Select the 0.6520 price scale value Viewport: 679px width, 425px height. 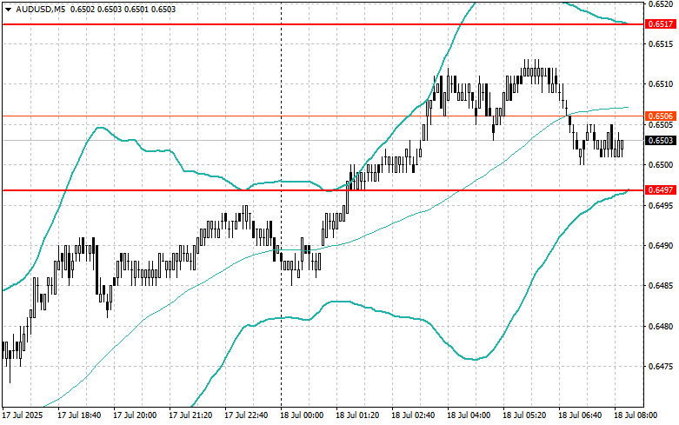pos(661,3)
